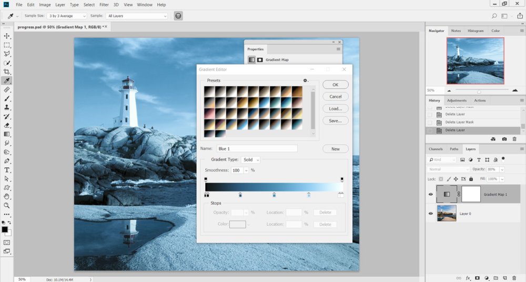
Task: Open the Window menu
Action: pyautogui.click(x=145, y=5)
